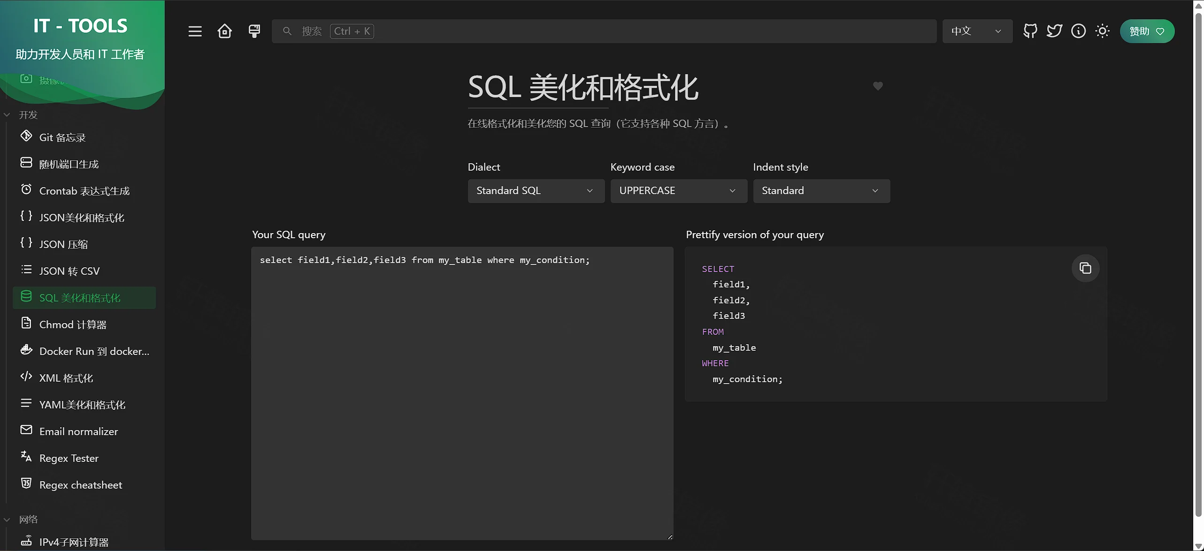Click the SELECT keyword in output
The height and width of the screenshot is (551, 1204).
click(718, 269)
